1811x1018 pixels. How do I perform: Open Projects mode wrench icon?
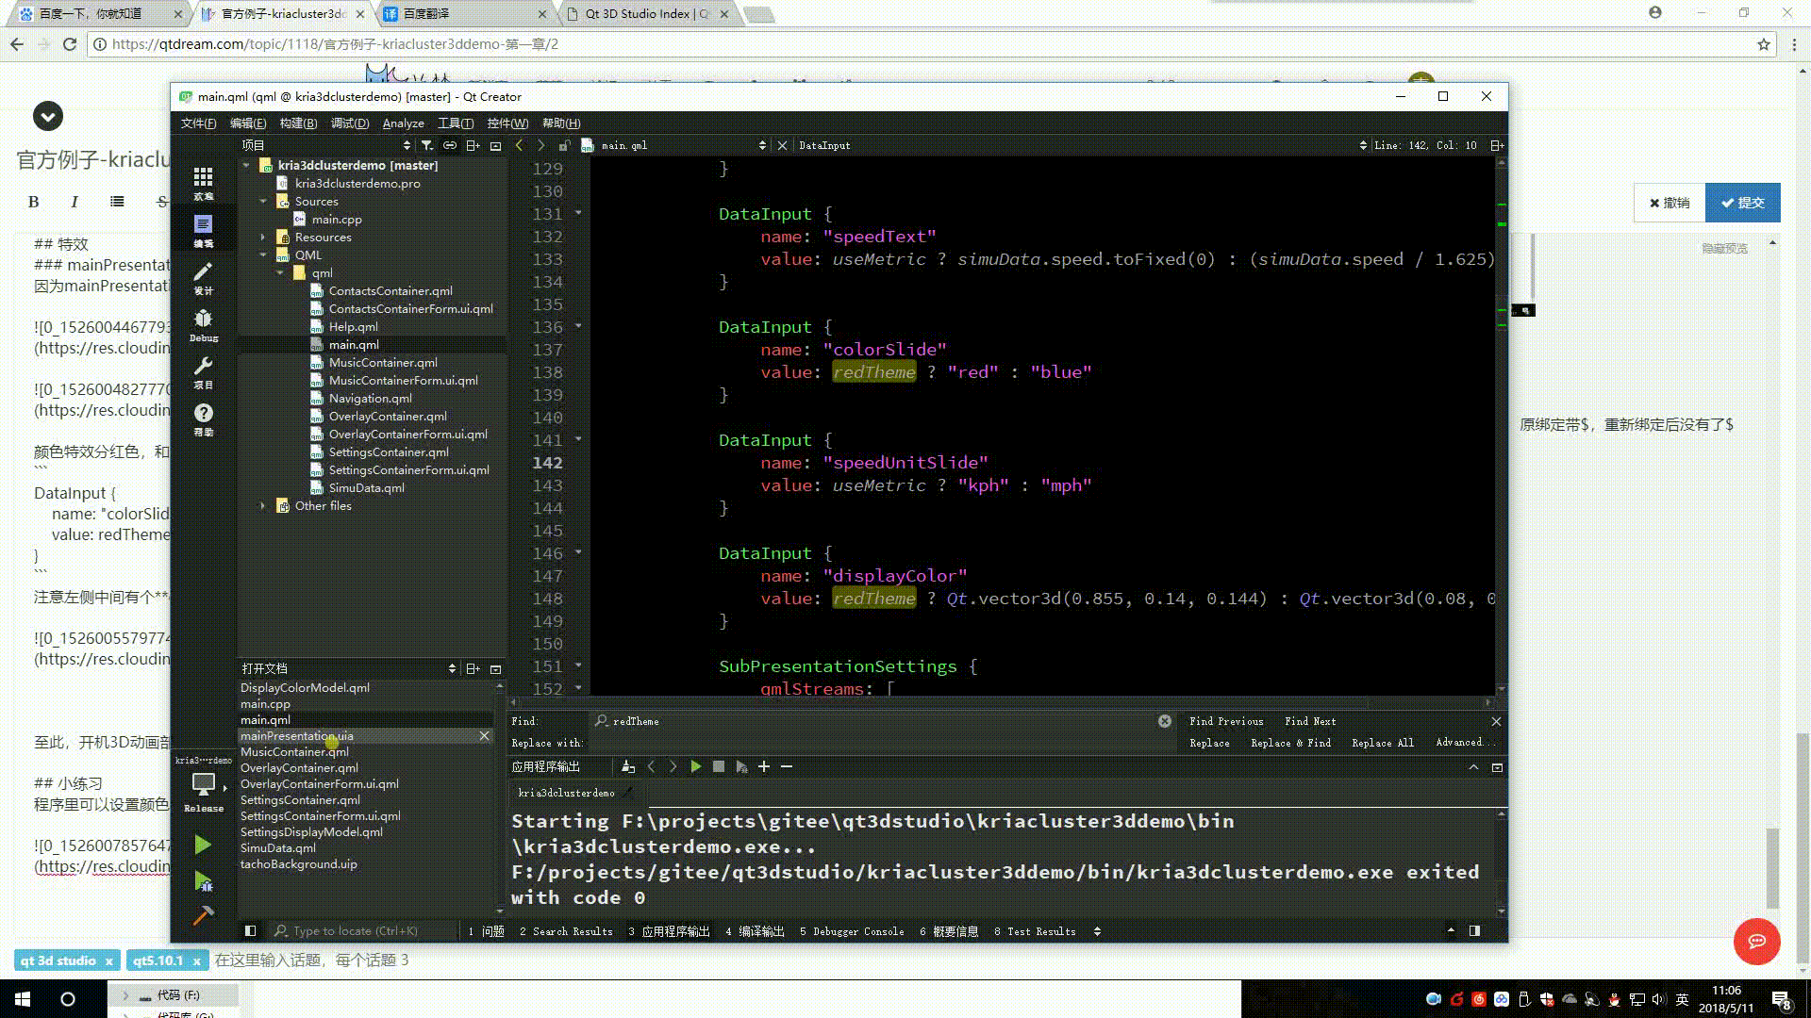click(x=203, y=369)
